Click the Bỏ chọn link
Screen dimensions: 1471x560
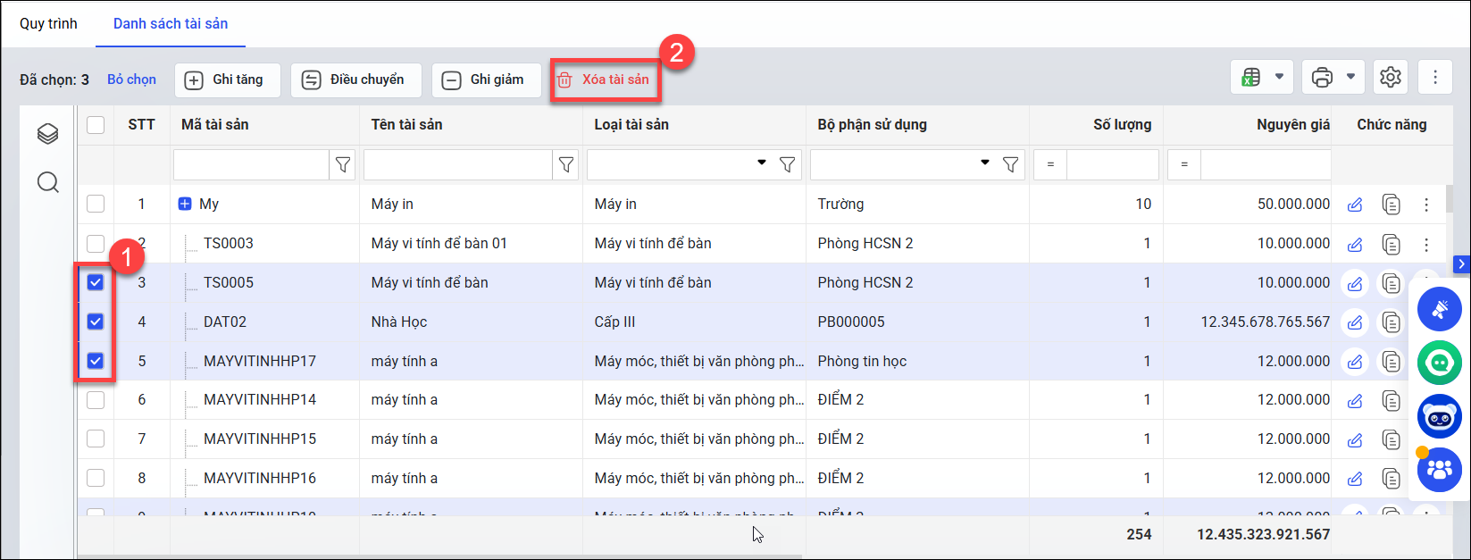131,79
